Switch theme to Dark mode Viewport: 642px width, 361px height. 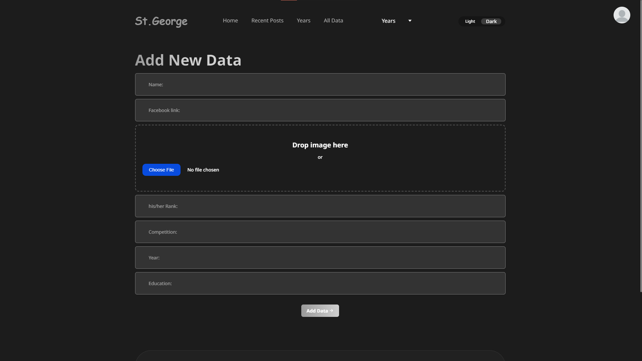coord(491,21)
